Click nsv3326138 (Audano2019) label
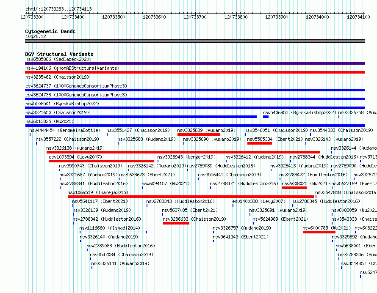Viewport: 377px width, 293px height. 75,148
